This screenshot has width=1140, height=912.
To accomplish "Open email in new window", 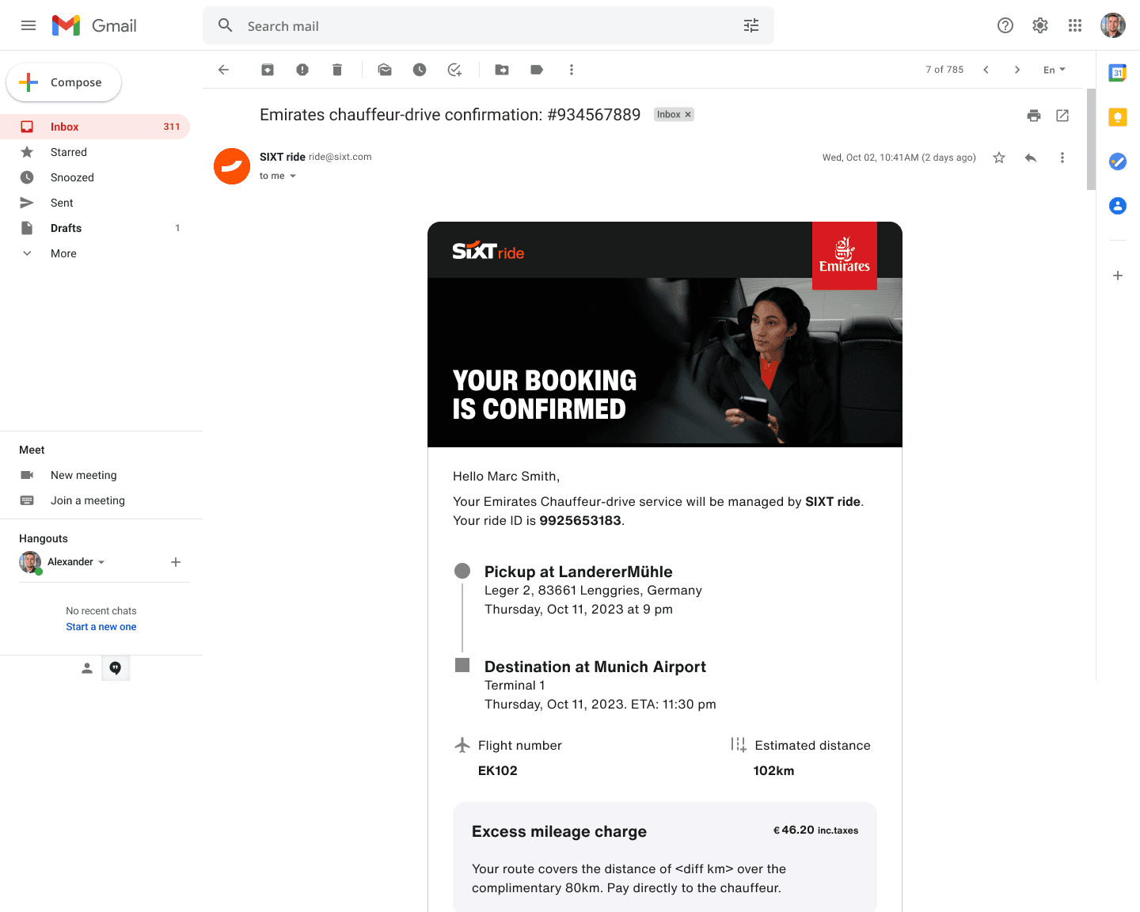I will [x=1062, y=116].
